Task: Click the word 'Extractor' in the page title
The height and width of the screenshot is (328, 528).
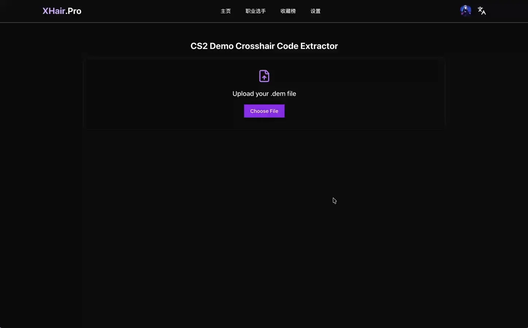Action: (x=319, y=46)
